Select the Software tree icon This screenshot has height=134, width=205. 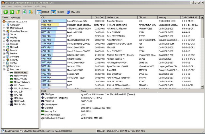(8, 56)
